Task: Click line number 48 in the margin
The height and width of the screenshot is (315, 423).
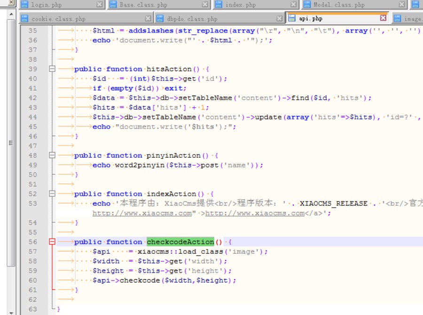Action: [32, 155]
